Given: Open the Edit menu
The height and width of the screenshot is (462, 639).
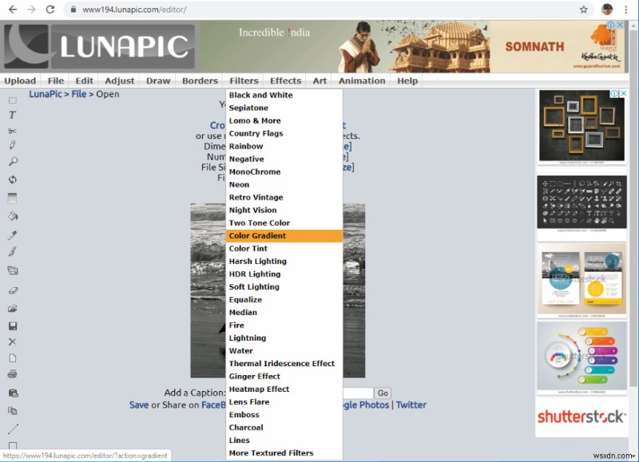Looking at the screenshot, I should pyautogui.click(x=85, y=81).
